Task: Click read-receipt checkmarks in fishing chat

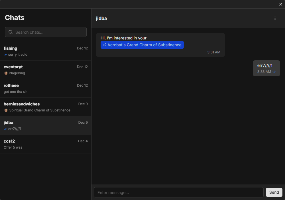Action: pyautogui.click(x=5, y=55)
